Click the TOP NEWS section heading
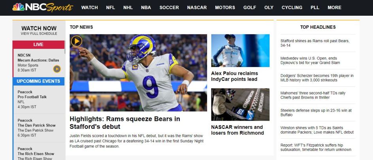The image size is (373, 160). coord(81,27)
